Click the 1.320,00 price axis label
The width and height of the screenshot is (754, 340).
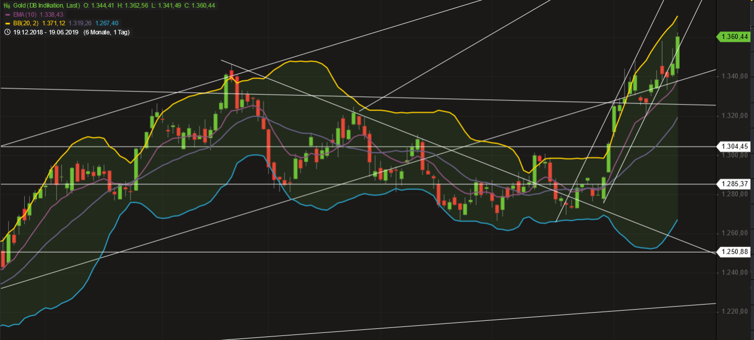point(735,116)
